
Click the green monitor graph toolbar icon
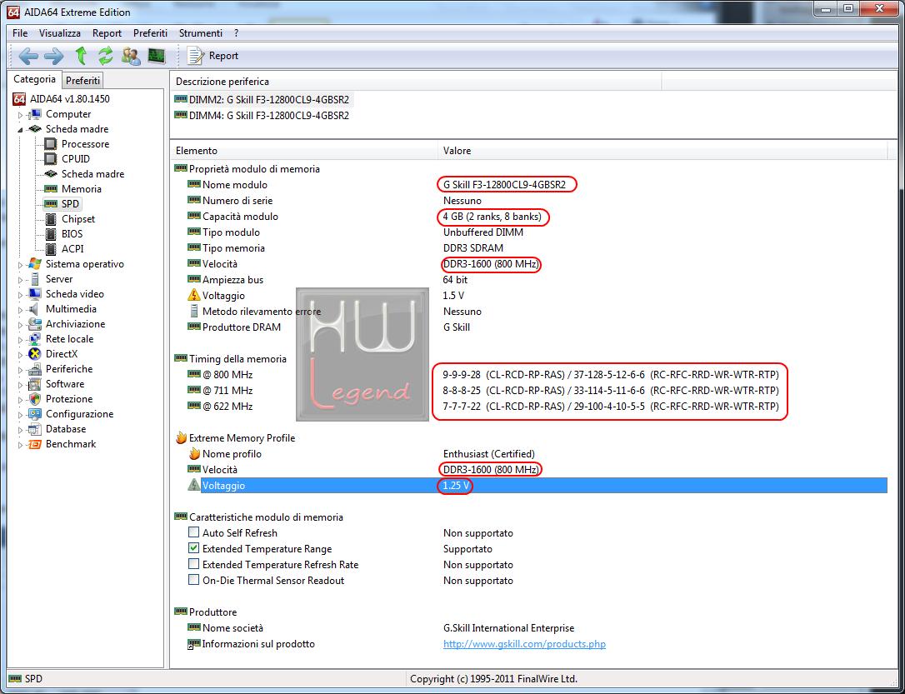[157, 56]
